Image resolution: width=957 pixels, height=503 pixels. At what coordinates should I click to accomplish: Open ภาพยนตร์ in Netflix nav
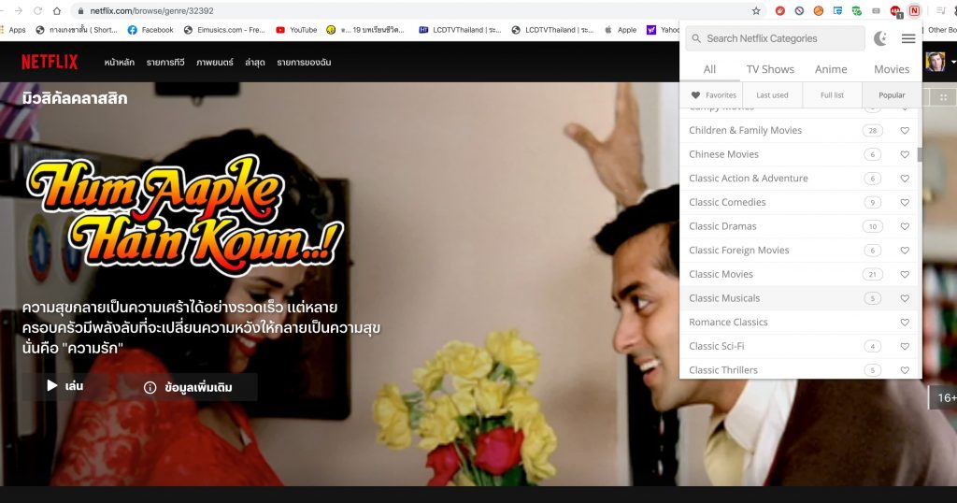215,63
